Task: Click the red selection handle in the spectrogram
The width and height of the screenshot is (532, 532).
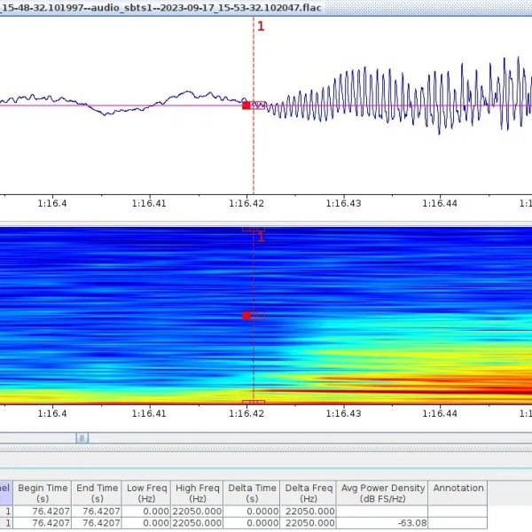Action: pos(246,316)
